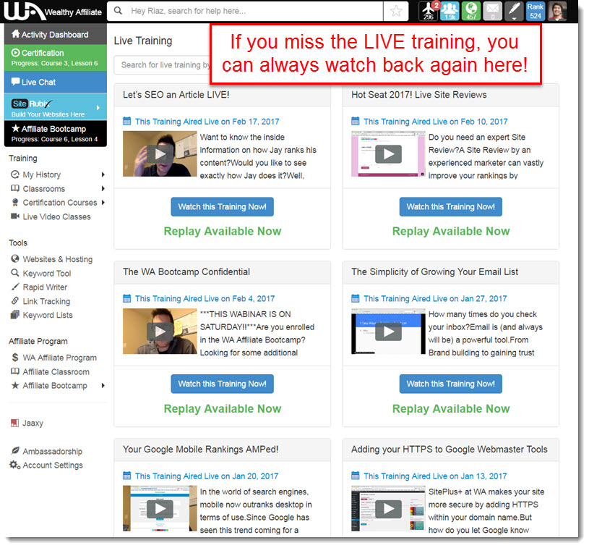Click the My History clock icon

click(x=15, y=174)
